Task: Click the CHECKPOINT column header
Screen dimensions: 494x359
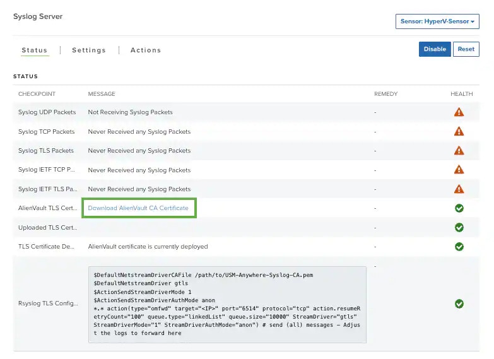Action: tap(37, 94)
